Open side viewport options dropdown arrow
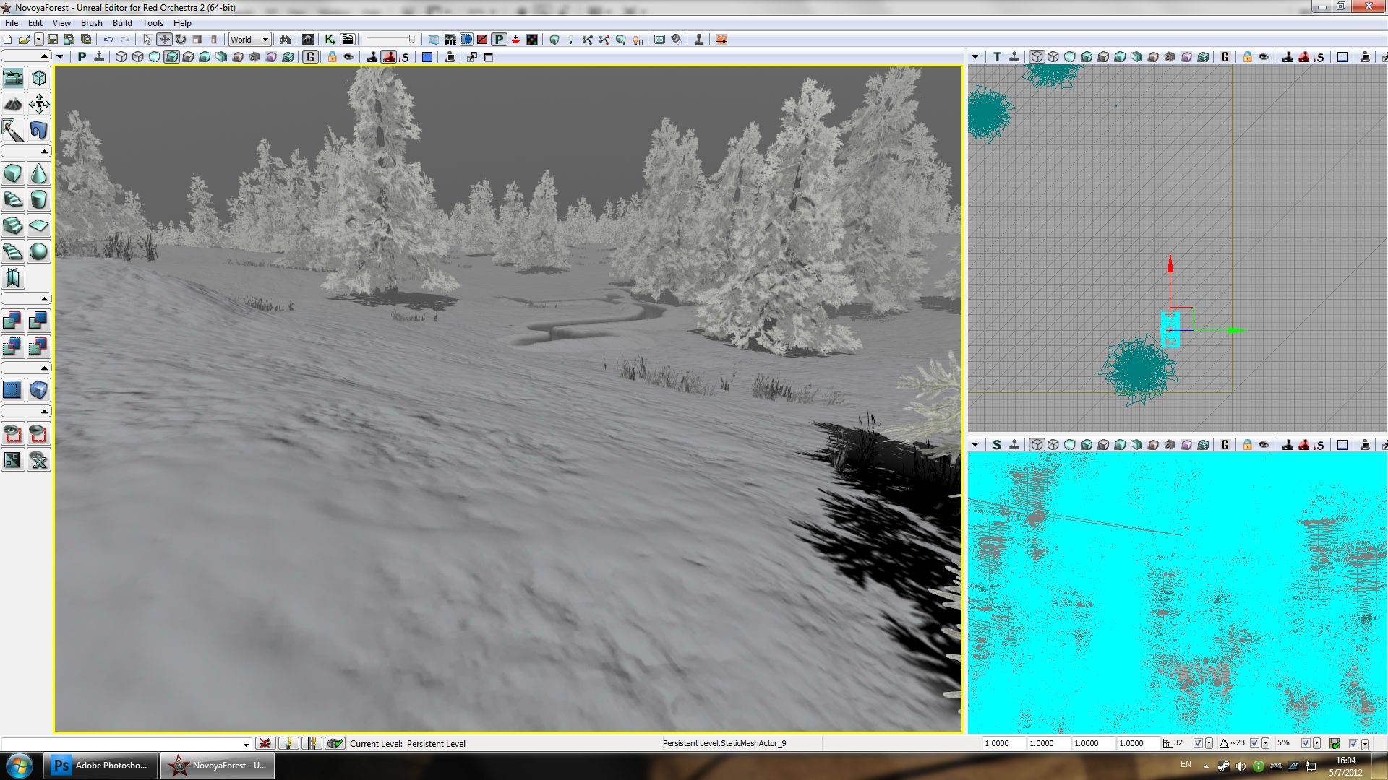 click(x=974, y=445)
